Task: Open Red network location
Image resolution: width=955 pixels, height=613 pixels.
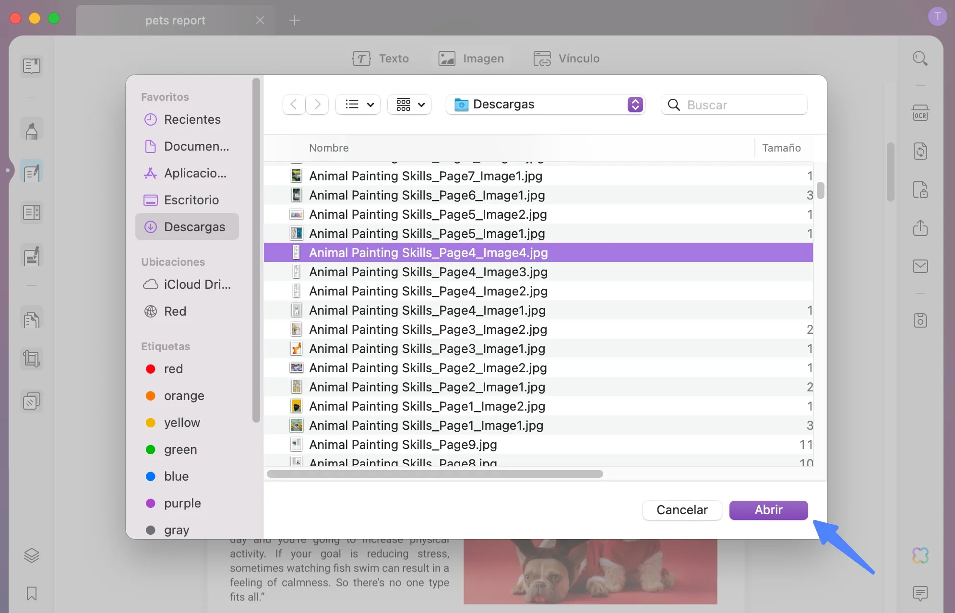Action: (187, 311)
